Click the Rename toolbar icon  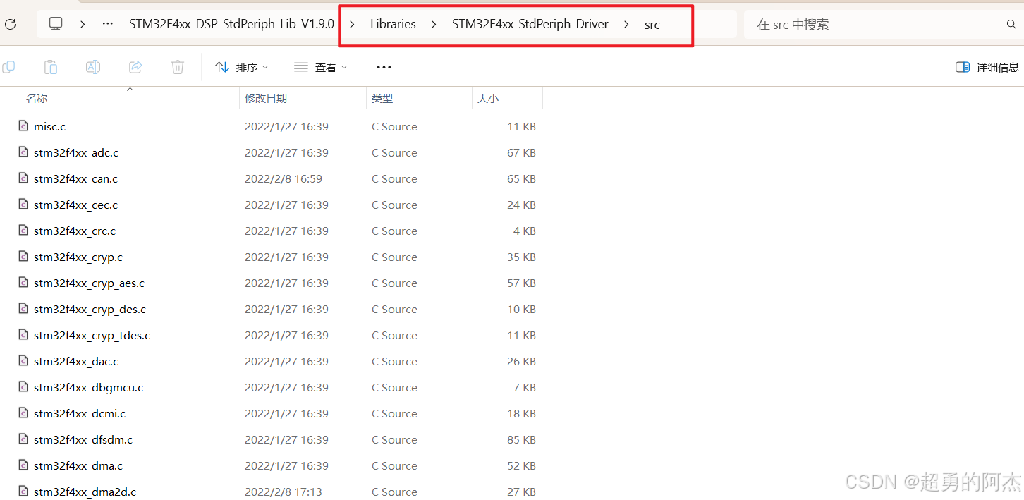(x=93, y=67)
